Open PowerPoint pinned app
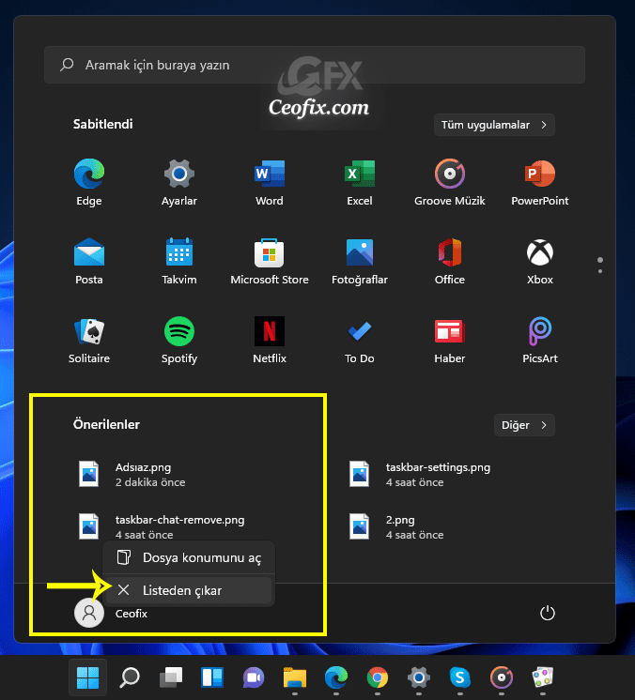The height and width of the screenshot is (700, 635). [540, 182]
